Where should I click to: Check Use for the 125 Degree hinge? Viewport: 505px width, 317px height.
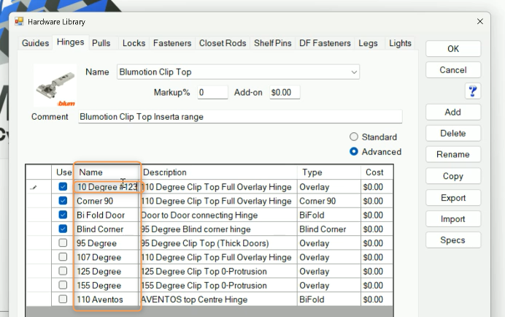63,271
